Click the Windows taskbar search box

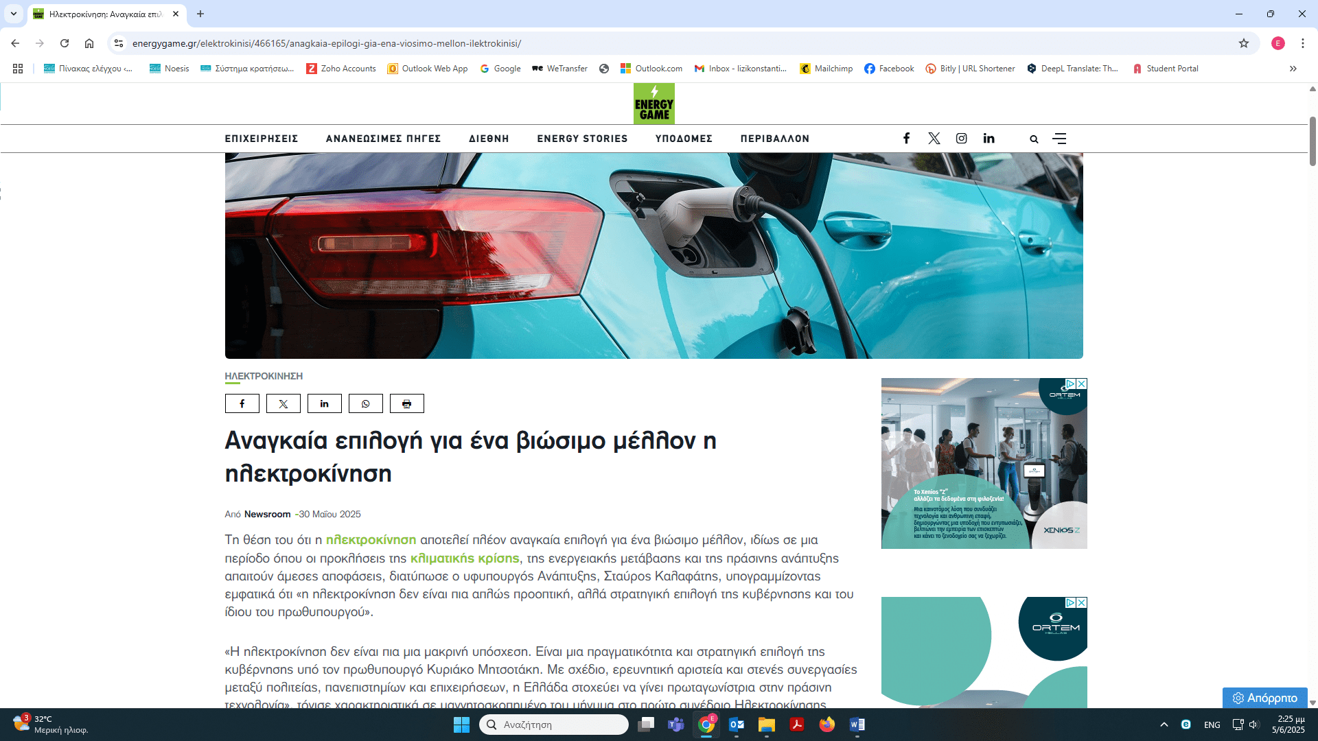pos(553,725)
